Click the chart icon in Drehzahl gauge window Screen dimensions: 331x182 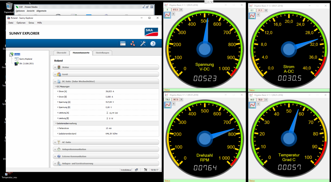pyautogui.click(x=168, y=105)
